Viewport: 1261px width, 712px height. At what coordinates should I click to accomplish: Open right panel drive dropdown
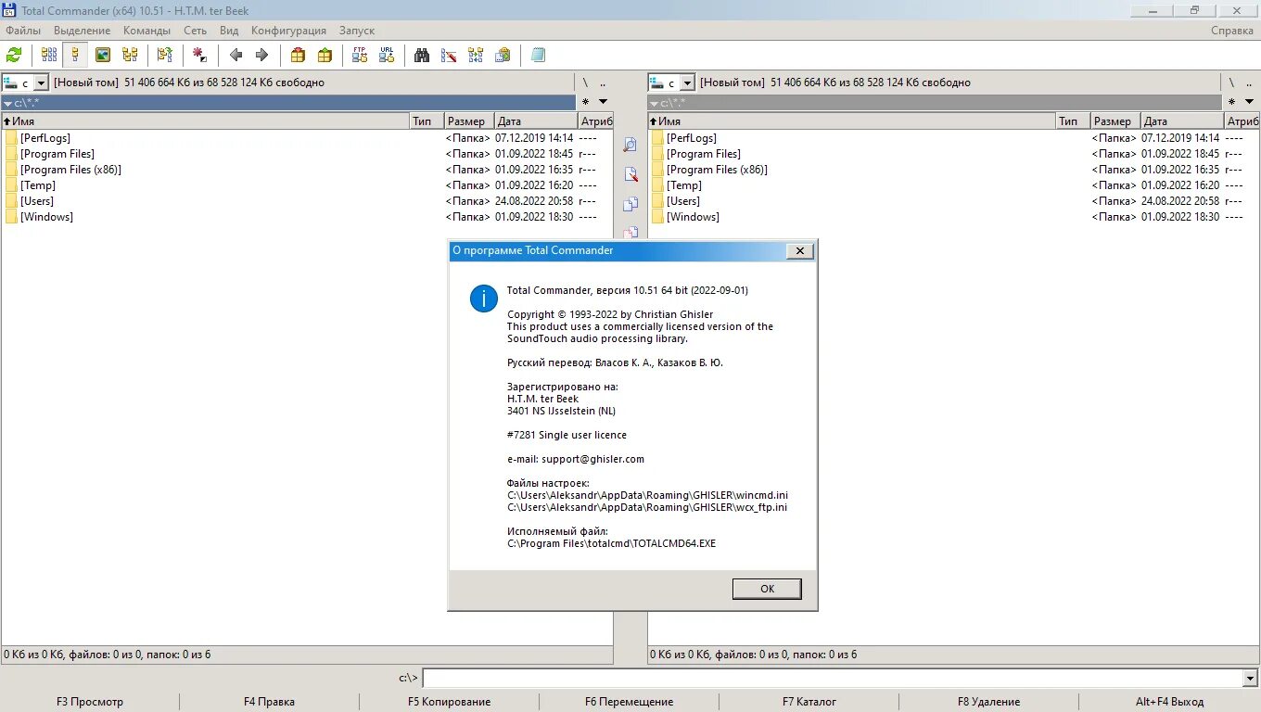687,83
